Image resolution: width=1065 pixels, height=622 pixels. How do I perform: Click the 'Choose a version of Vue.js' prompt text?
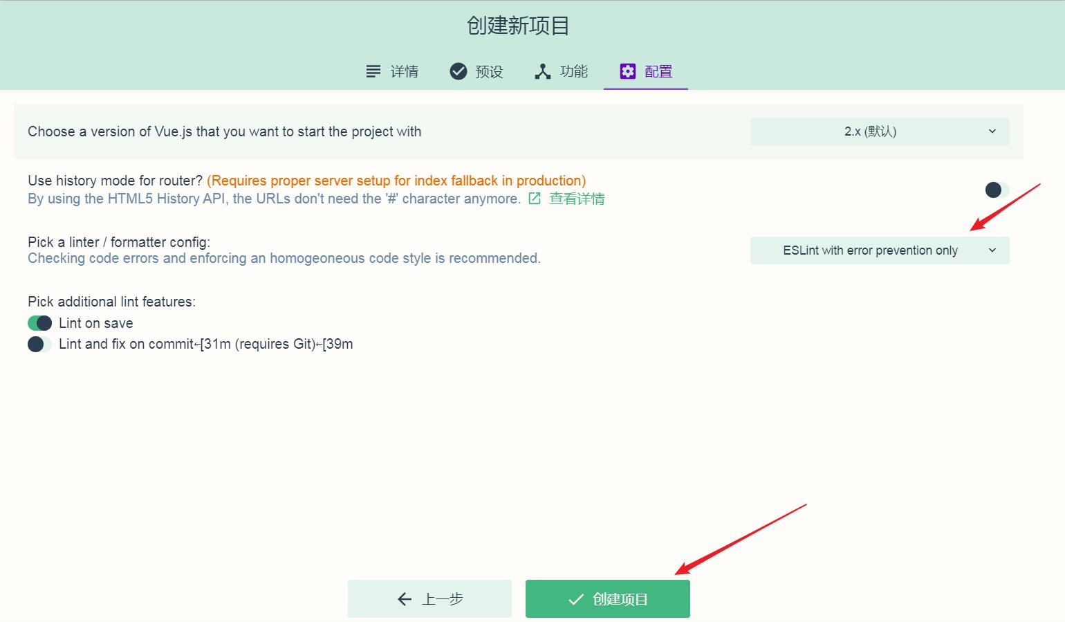(x=224, y=131)
